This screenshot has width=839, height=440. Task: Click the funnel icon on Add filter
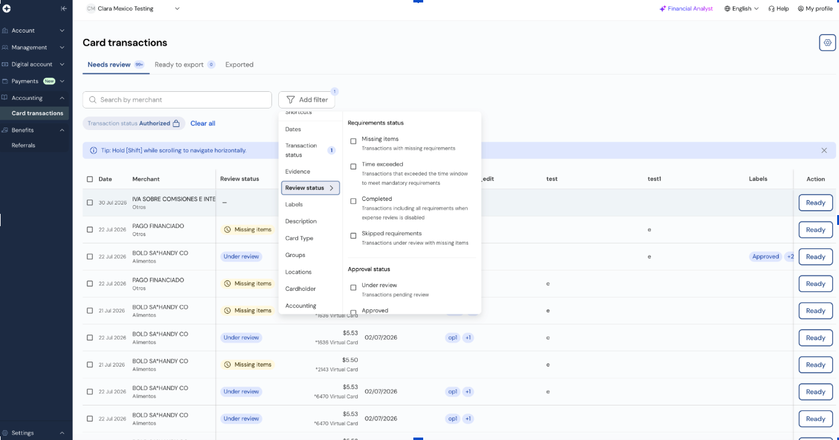tap(291, 100)
